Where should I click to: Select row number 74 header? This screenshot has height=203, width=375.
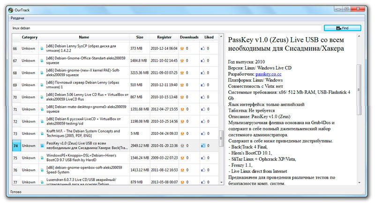tap(16, 146)
